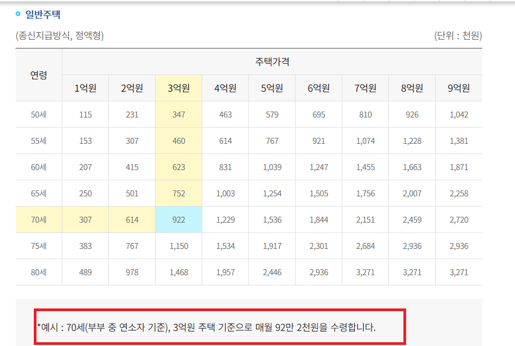This screenshot has width=515, height=346.
Task: Click the highlighted value 347
Action: coord(179,115)
